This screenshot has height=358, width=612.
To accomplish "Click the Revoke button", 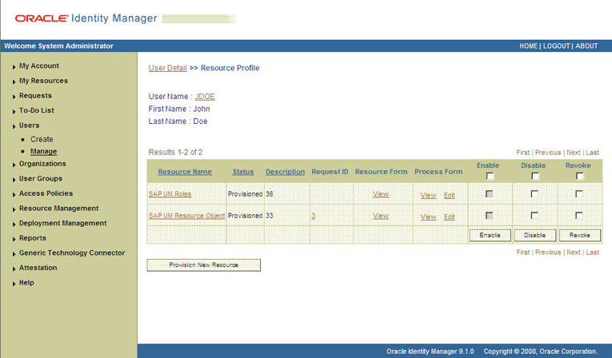I will (x=580, y=235).
